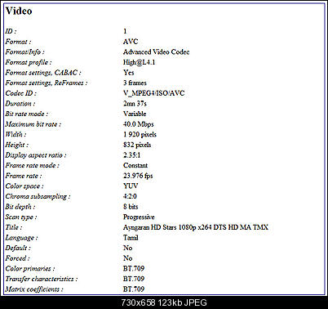
Task: Click the Video section heading
Action: click(19, 11)
